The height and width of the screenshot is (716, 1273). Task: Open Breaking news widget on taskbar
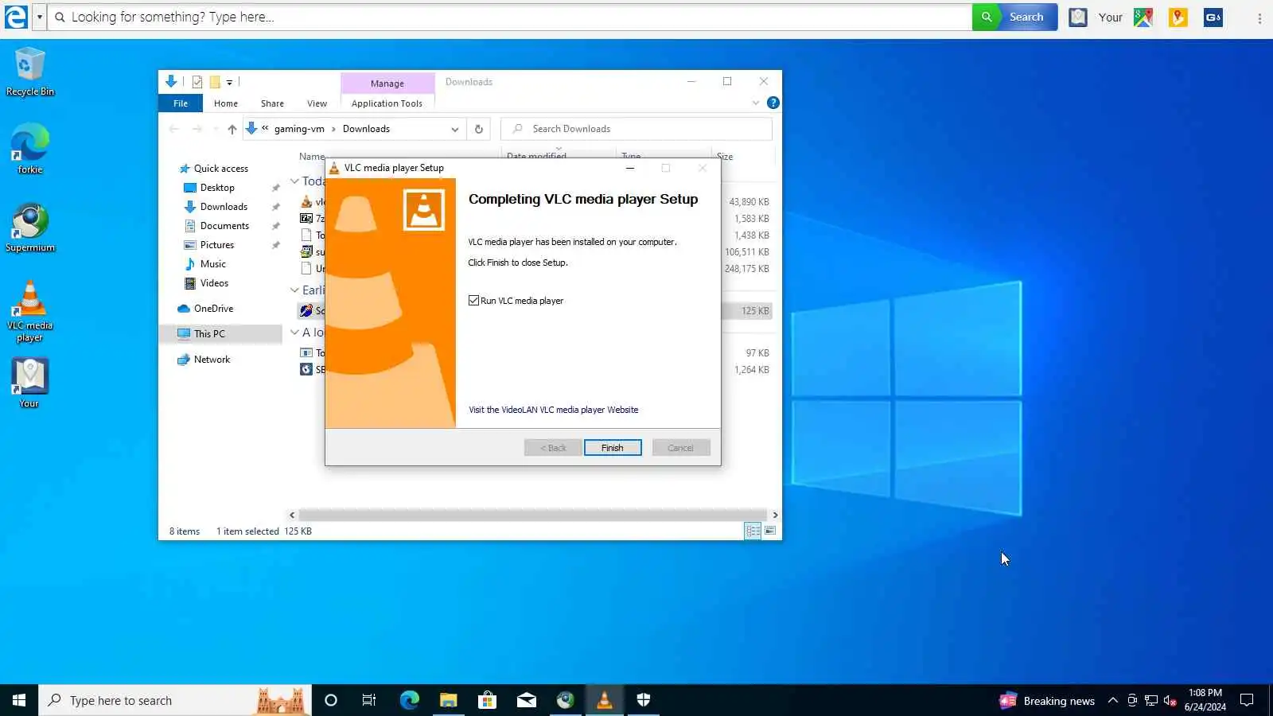[x=1047, y=701]
